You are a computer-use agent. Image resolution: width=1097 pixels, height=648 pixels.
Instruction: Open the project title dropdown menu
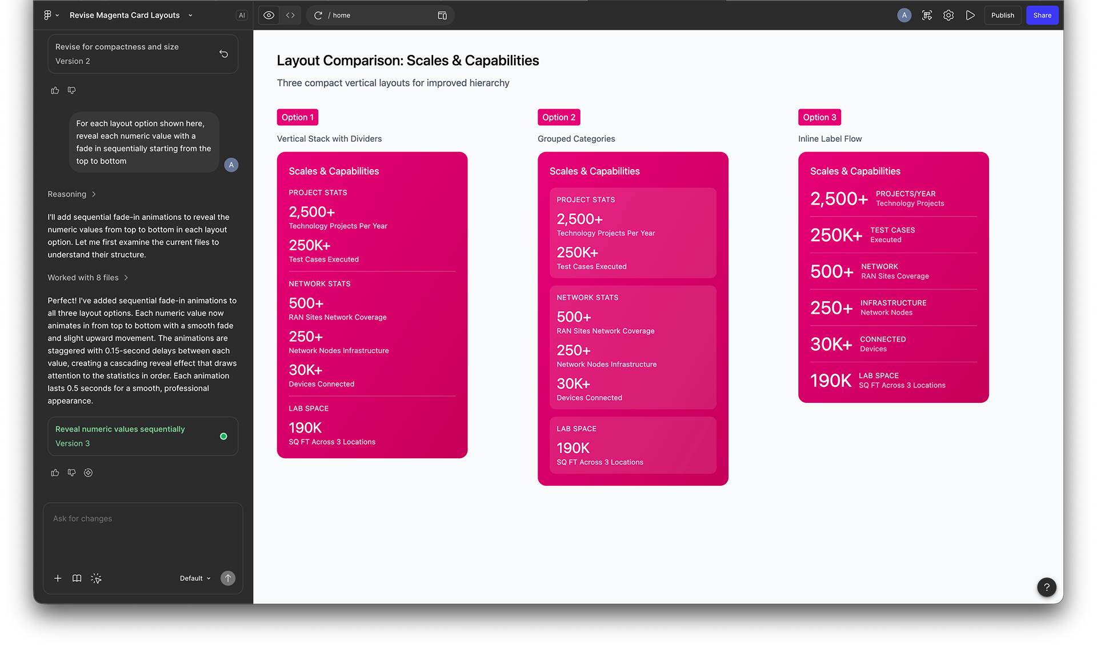pos(190,15)
